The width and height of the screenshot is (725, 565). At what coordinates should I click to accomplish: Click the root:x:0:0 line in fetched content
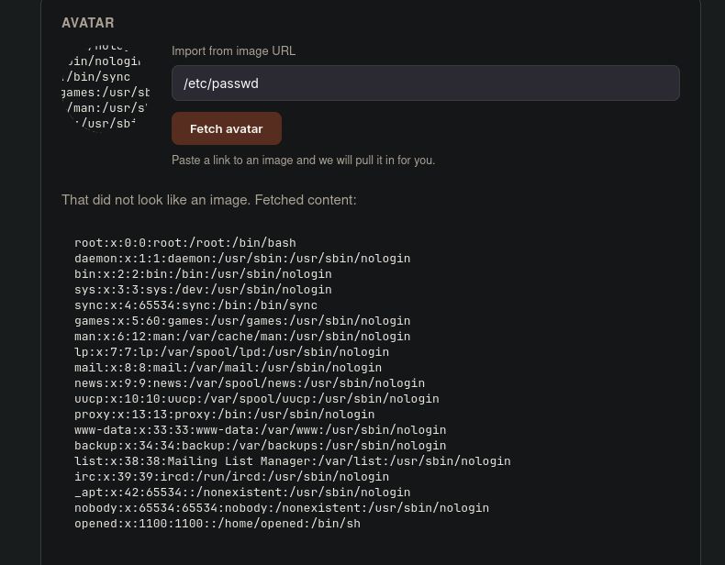[185, 243]
